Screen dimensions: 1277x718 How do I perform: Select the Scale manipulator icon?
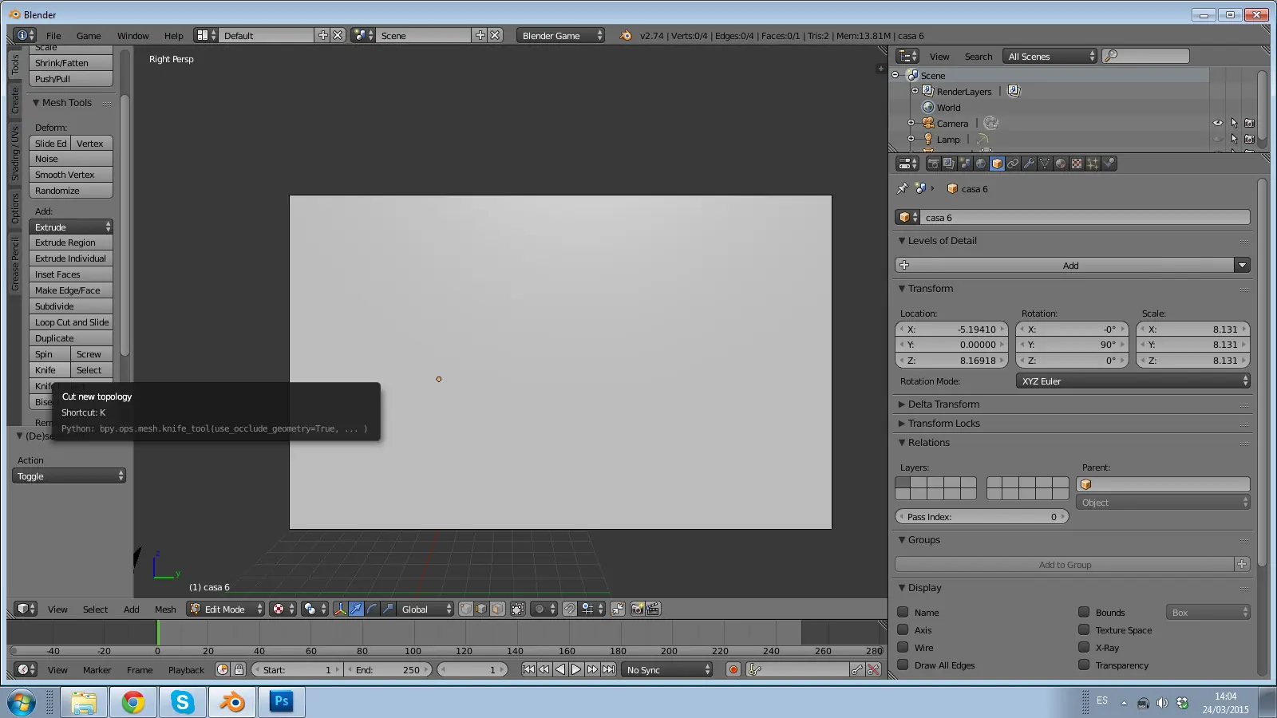pyautogui.click(x=388, y=609)
